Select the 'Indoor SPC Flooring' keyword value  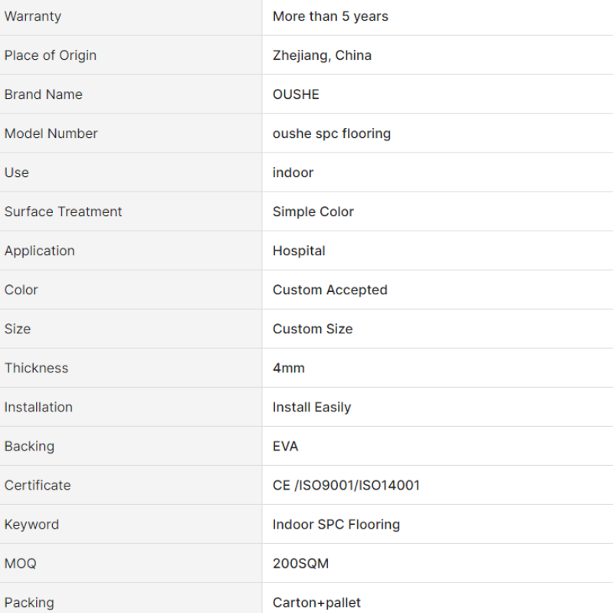tap(336, 525)
